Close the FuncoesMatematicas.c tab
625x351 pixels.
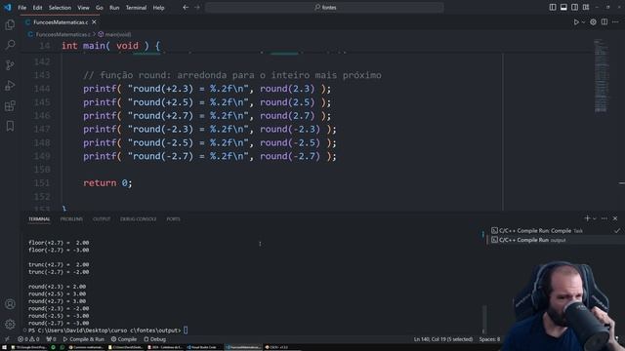coord(94,22)
